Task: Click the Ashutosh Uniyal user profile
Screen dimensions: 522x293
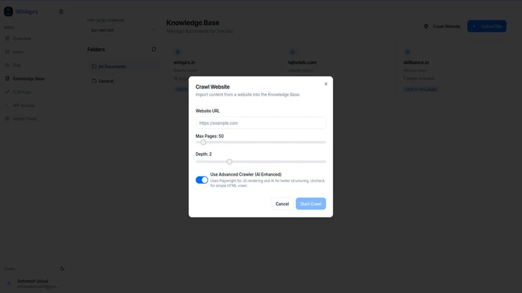Action: click(x=36, y=283)
